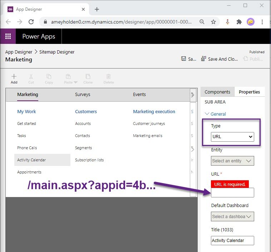Close the App Designer browser tab
The image size is (271, 252).
coord(83,9)
